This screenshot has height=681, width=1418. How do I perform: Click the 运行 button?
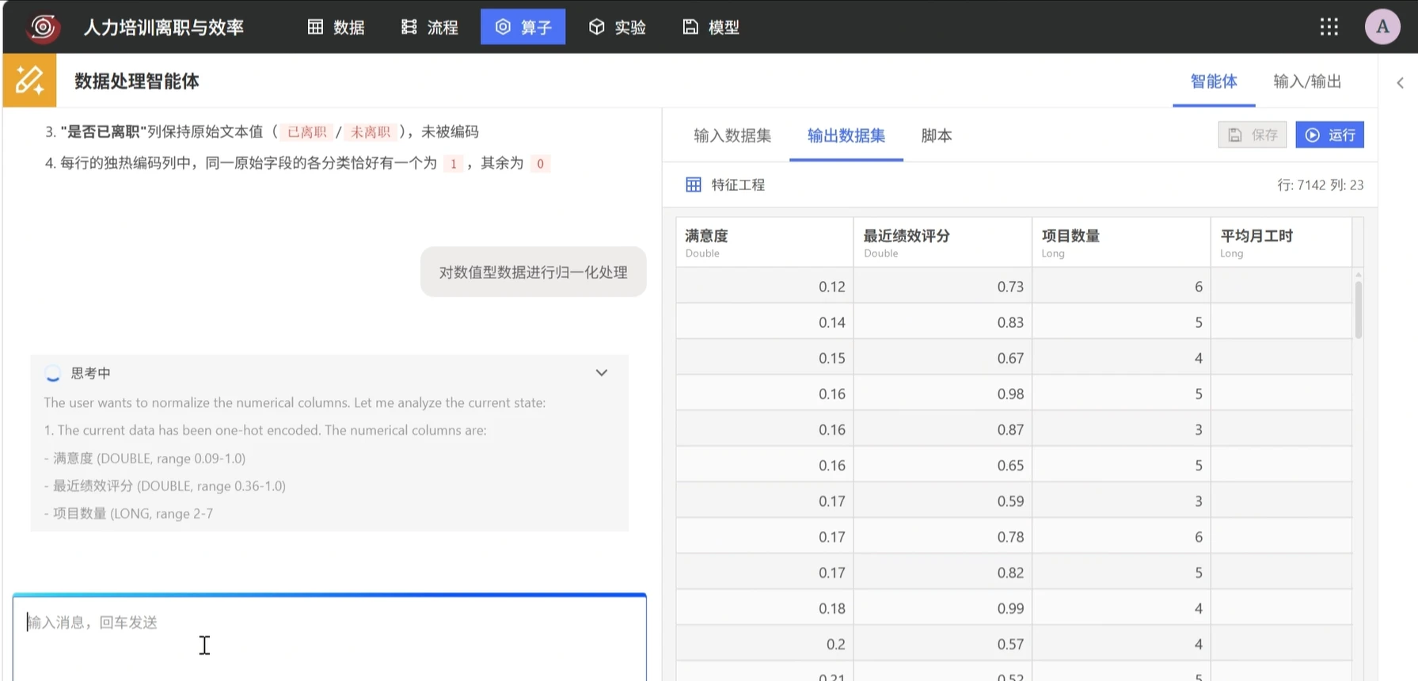point(1329,135)
